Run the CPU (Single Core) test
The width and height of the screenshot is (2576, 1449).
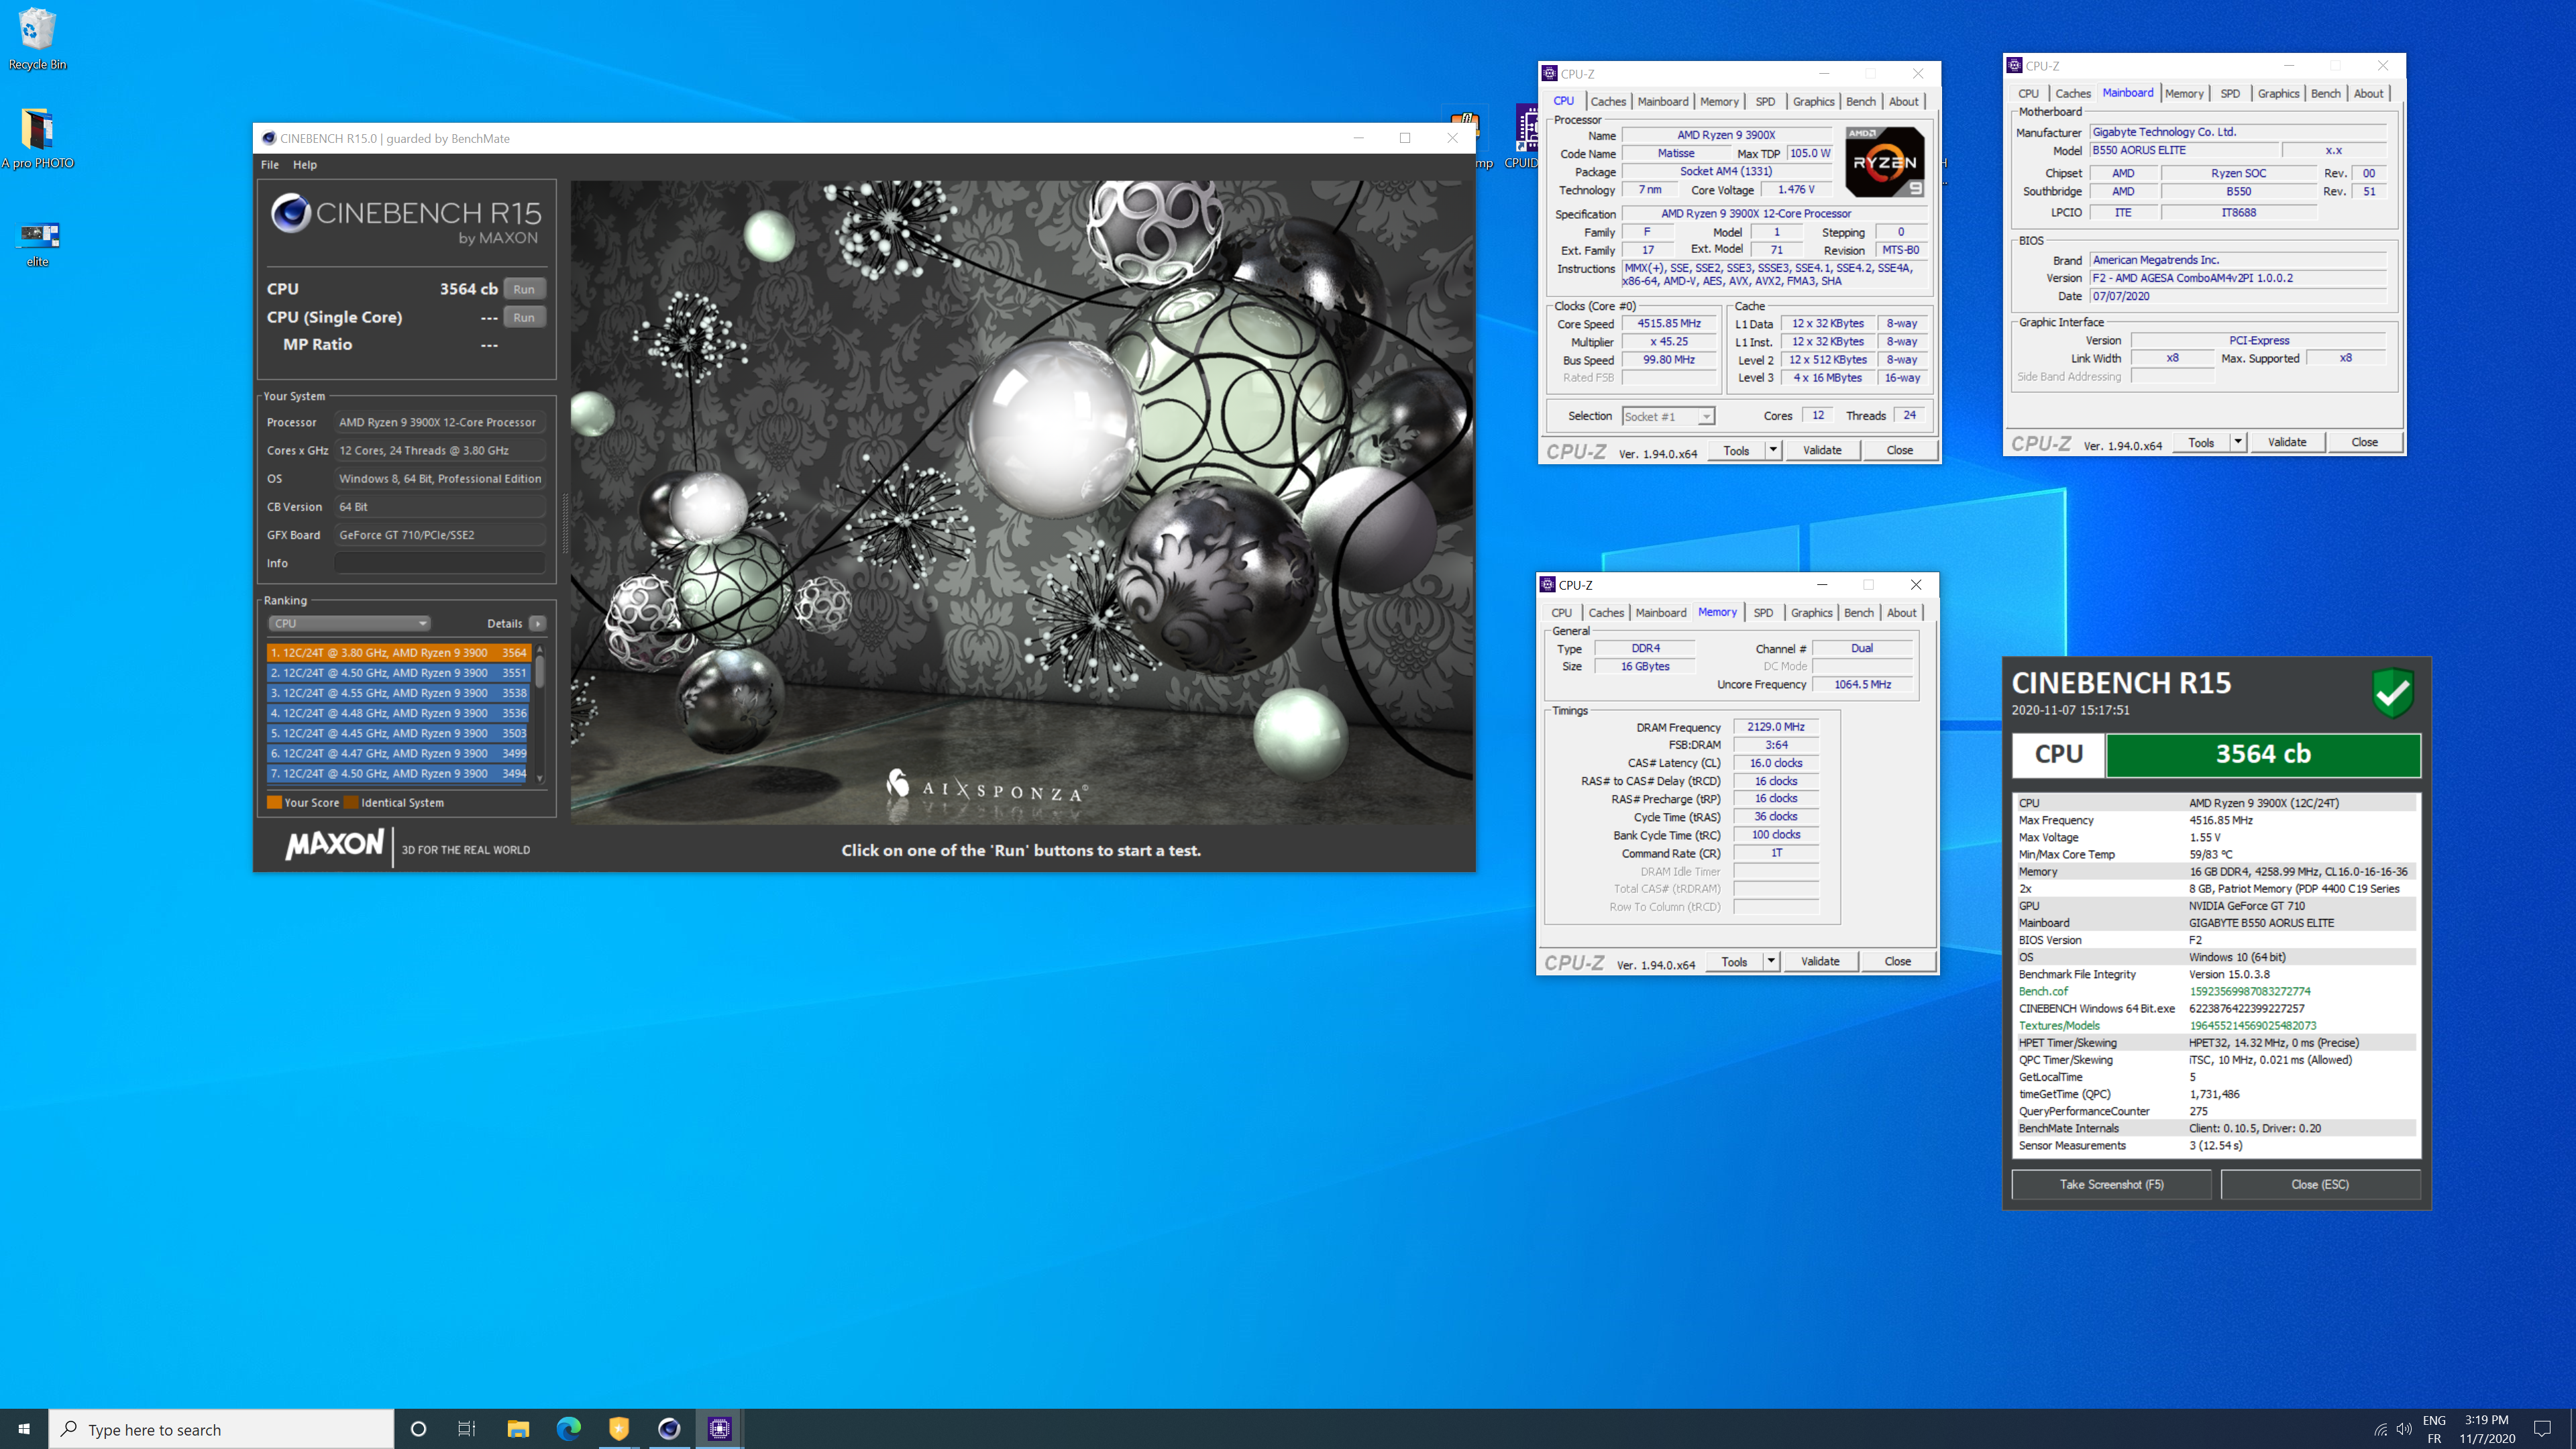[x=524, y=317]
